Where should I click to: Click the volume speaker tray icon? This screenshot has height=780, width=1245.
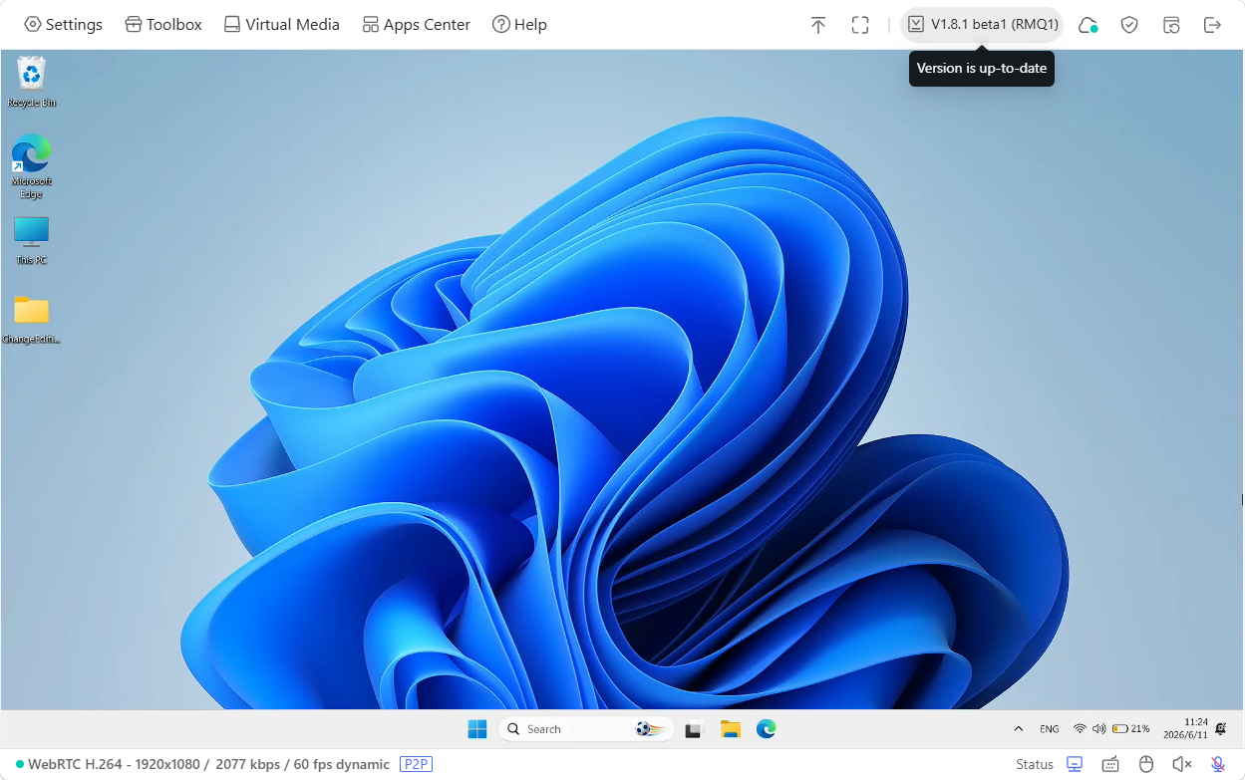coord(1098,729)
